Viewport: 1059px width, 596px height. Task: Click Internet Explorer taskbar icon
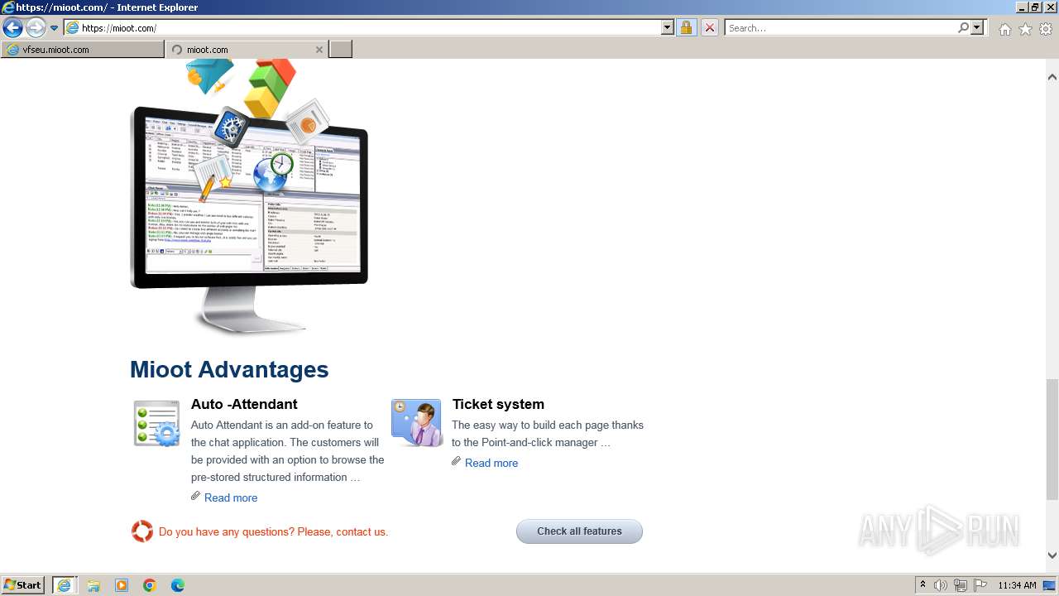pos(64,585)
